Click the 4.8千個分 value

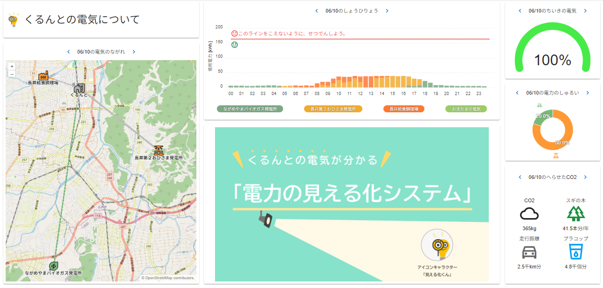576,267
